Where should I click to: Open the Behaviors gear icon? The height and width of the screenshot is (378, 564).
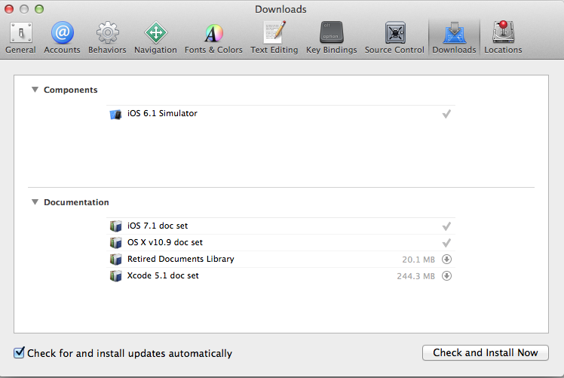(107, 32)
